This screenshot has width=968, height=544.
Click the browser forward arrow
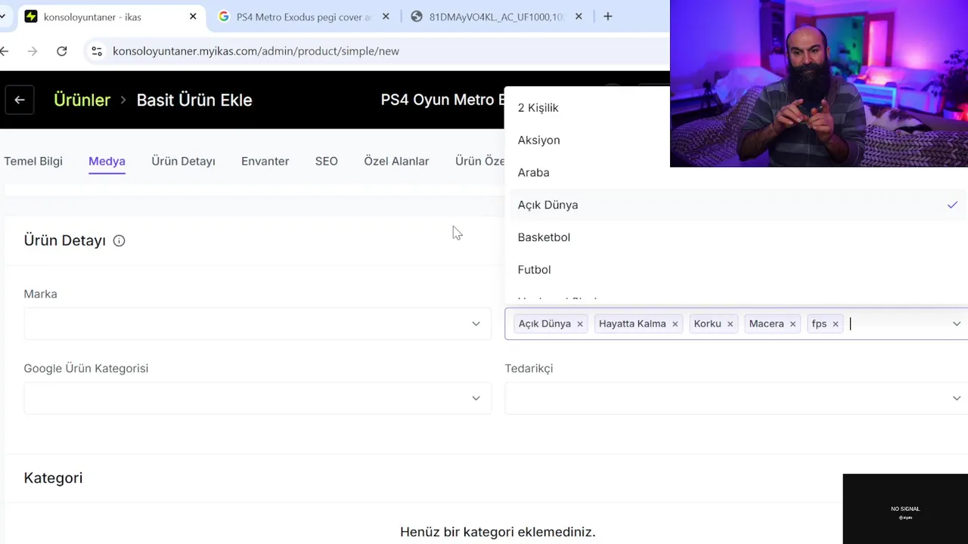(x=32, y=51)
